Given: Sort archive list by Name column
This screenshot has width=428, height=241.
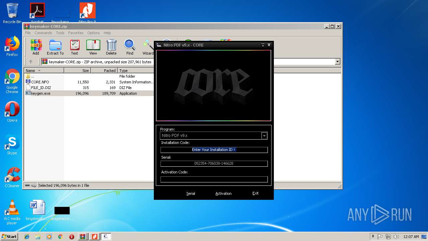Looking at the screenshot, I should click(44, 71).
